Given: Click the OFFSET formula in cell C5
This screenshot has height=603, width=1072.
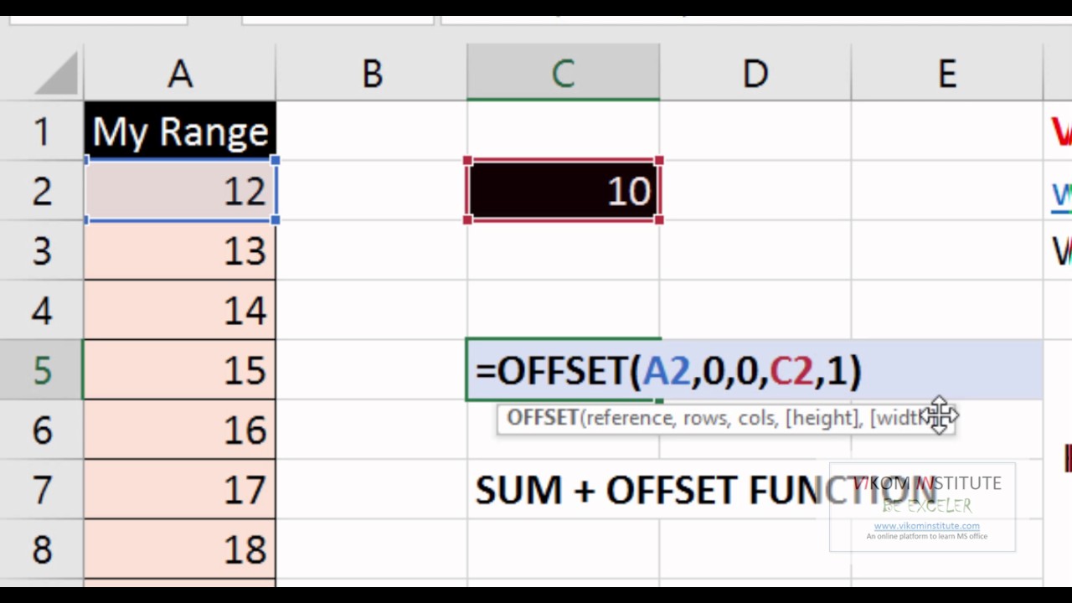Looking at the screenshot, I should 668,370.
